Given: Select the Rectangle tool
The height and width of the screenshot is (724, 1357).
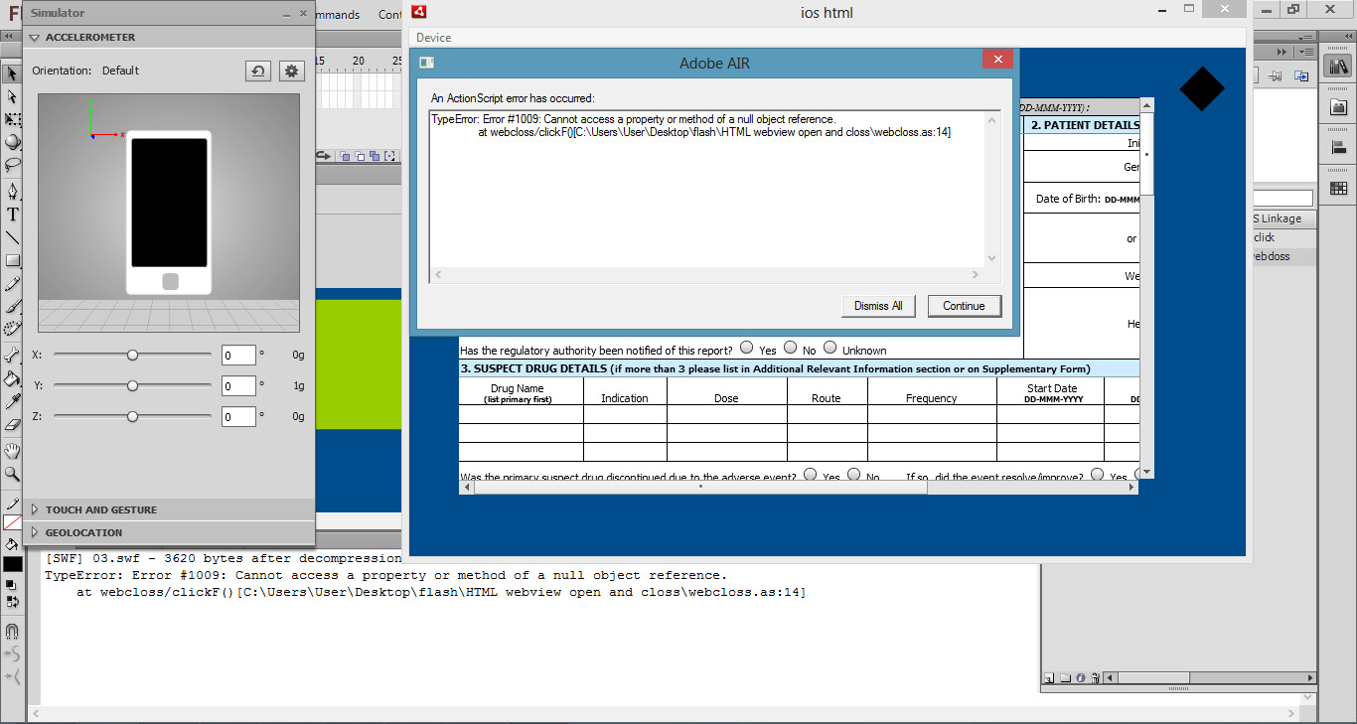Looking at the screenshot, I should coord(12,260).
